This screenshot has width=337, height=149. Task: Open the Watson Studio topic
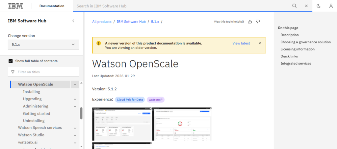[x=31, y=135]
